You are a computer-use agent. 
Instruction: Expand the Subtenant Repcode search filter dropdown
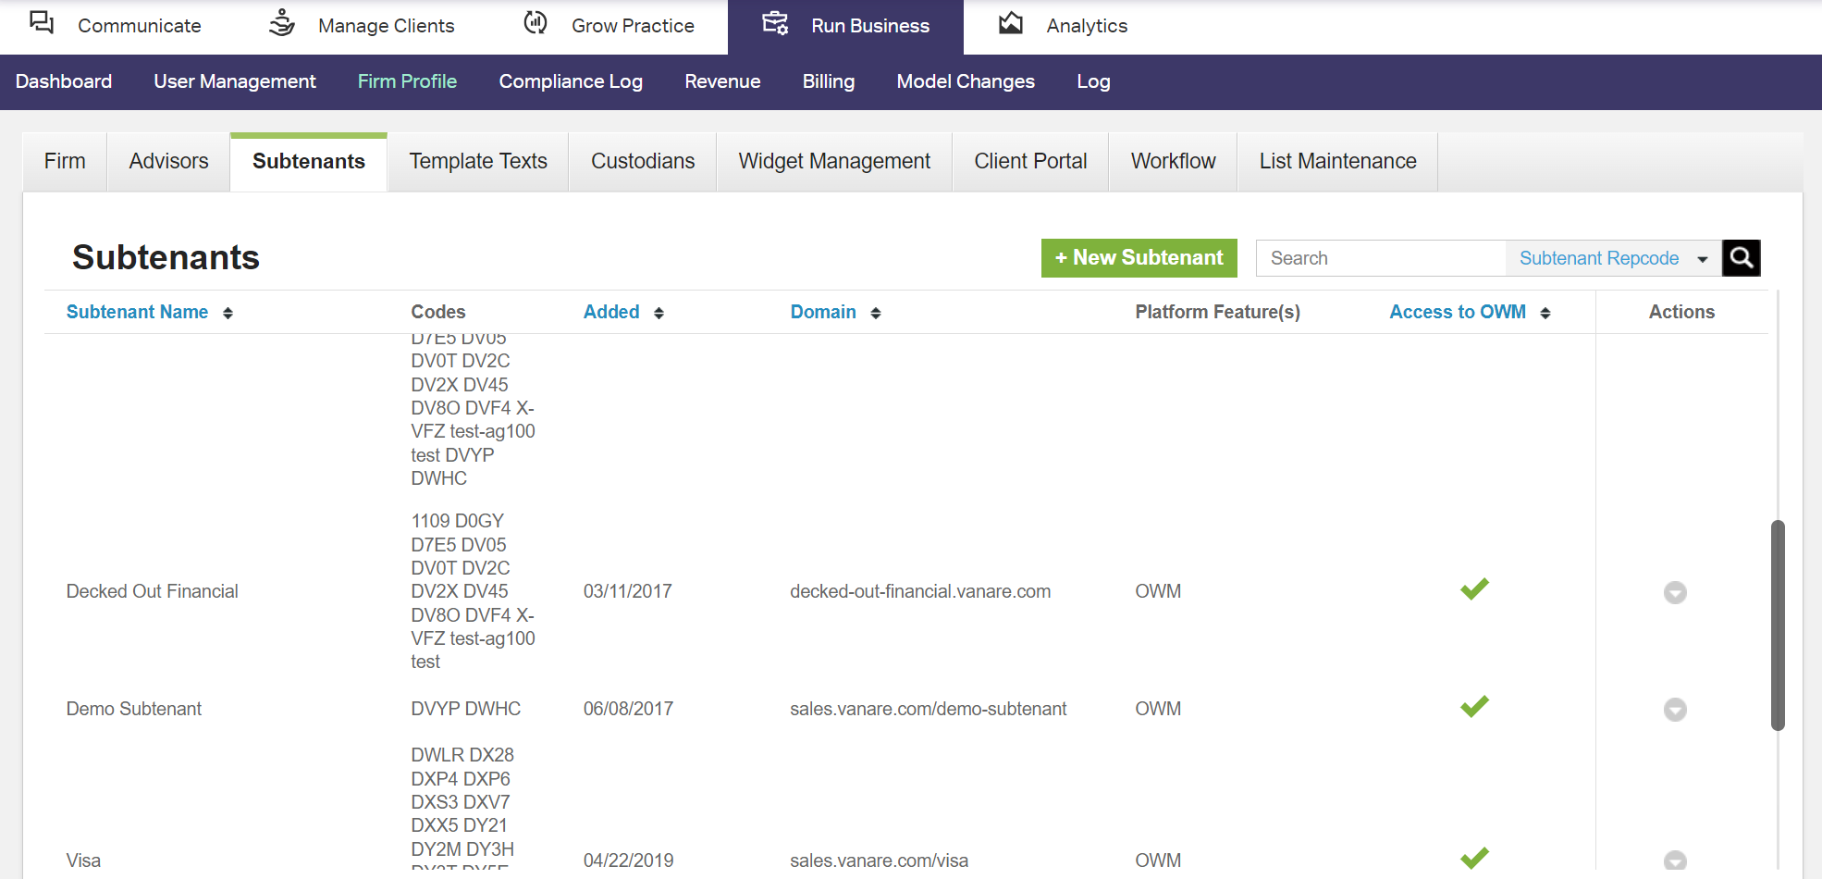[1613, 258]
